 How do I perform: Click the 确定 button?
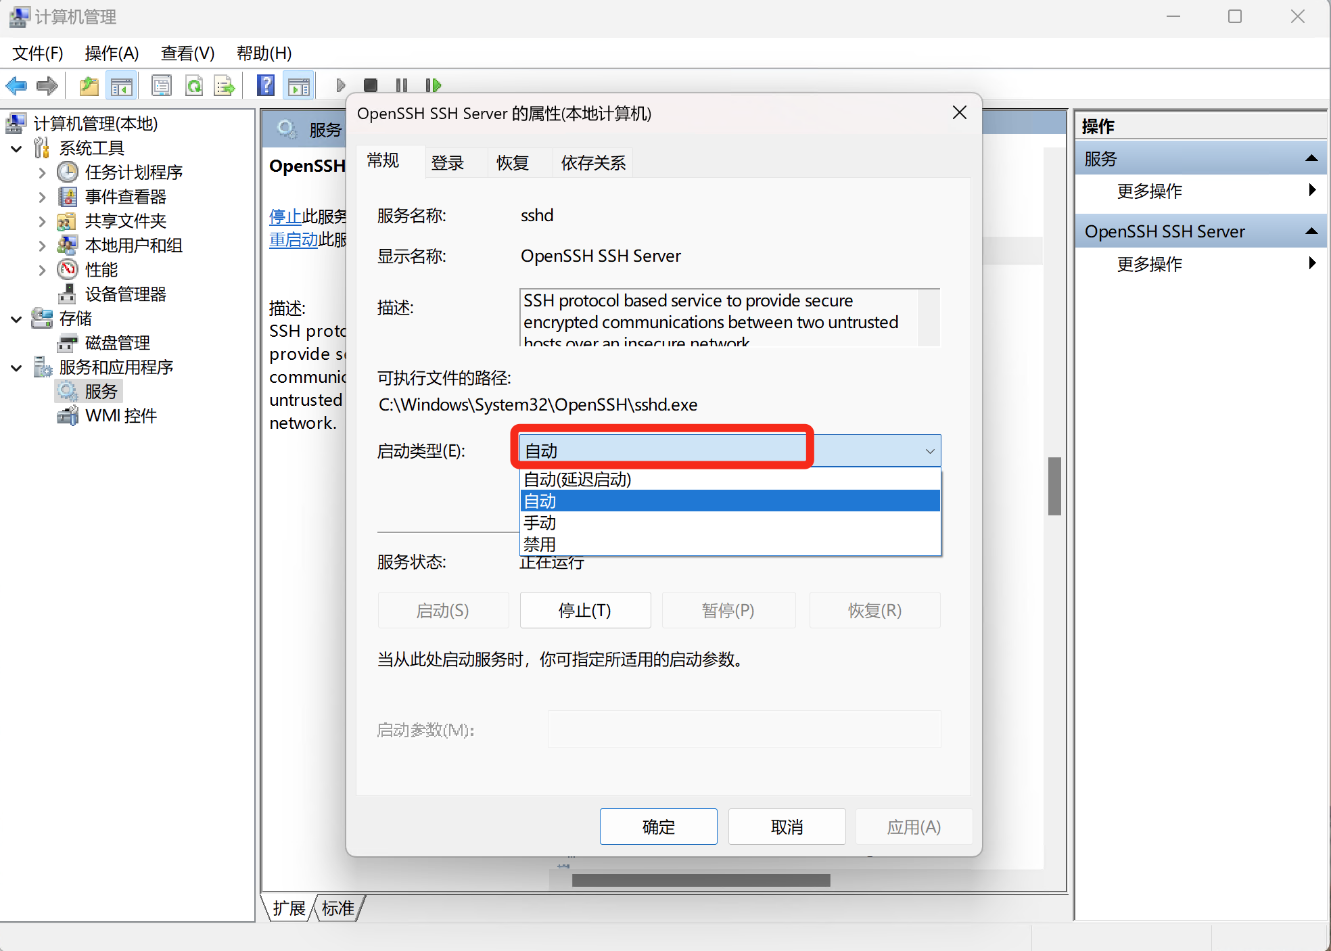(x=659, y=827)
